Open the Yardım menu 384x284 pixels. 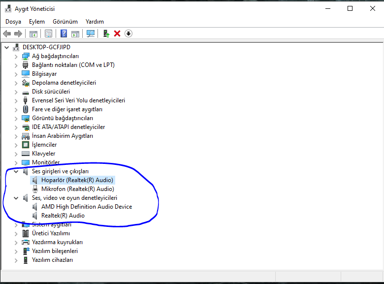95,22
